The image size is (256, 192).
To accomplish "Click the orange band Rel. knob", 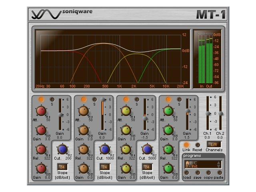I will tap(84, 150).
